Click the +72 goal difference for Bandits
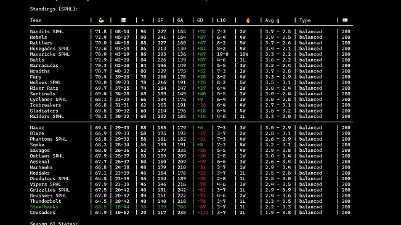Viewport: 401px width, 225px height. click(201, 31)
